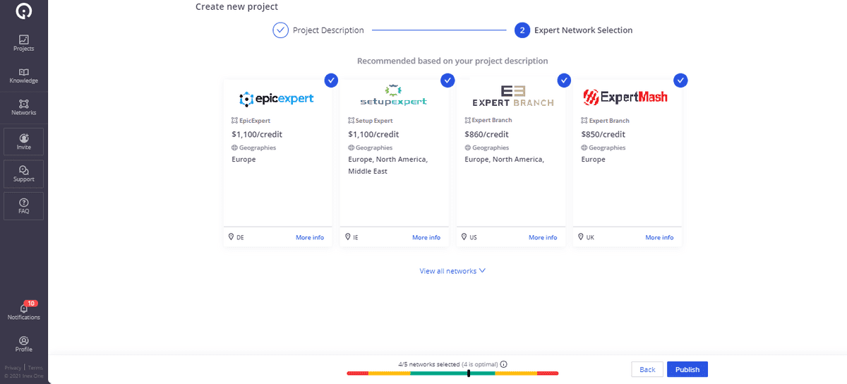Open the Networks sidebar section
Image resolution: width=847 pixels, height=384 pixels.
point(24,107)
